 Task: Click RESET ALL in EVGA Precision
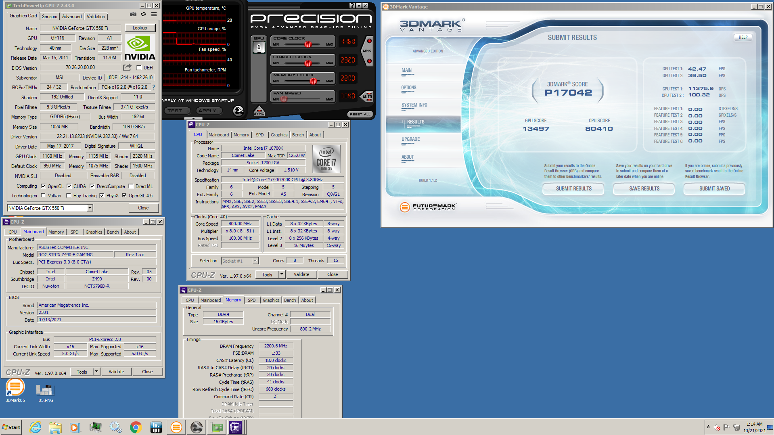pos(360,114)
